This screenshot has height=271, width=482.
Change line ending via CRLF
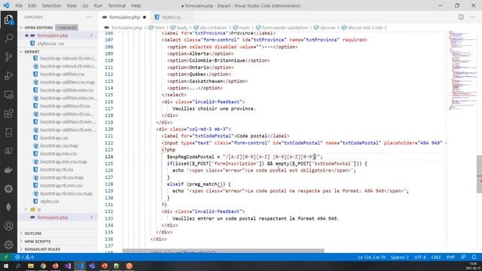[436, 257]
